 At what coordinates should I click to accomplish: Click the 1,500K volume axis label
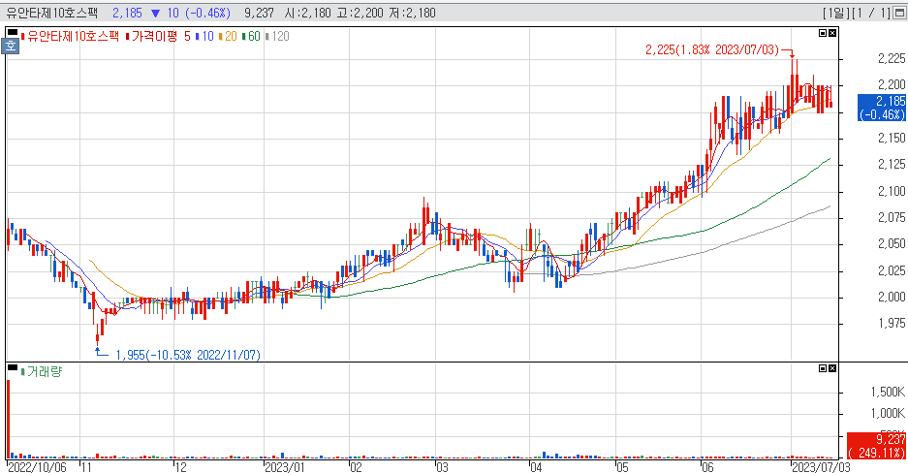[888, 392]
